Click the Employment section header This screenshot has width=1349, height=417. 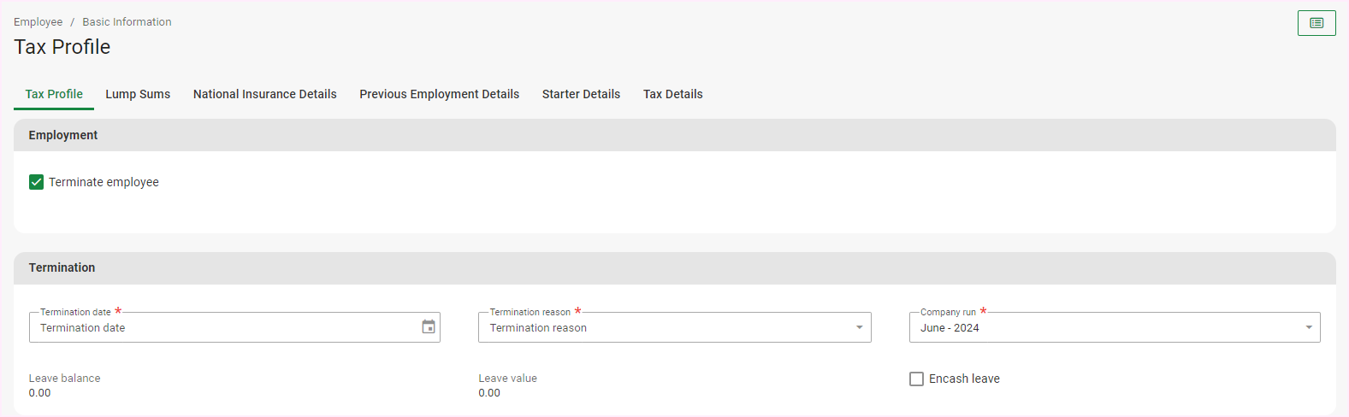63,135
